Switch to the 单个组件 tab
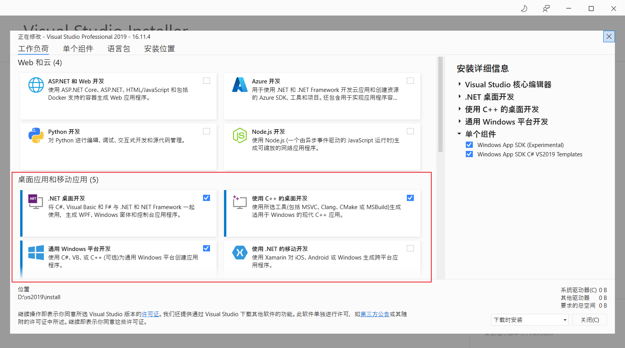This screenshot has width=625, height=348. [x=78, y=49]
